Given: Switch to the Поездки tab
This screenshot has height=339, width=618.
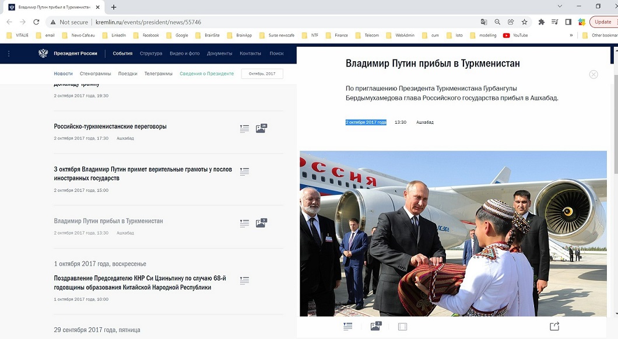Looking at the screenshot, I should coord(128,74).
